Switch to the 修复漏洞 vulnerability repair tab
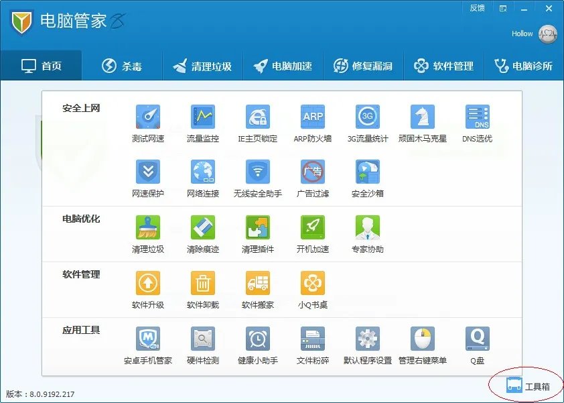This screenshot has height=403, width=564. 362,65
